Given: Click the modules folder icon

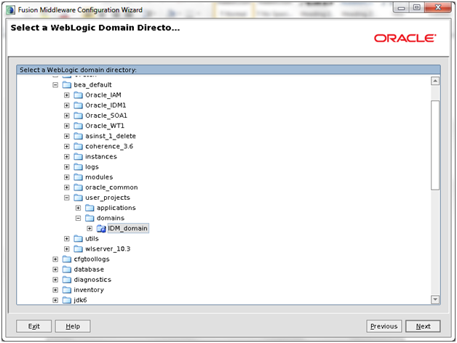Looking at the screenshot, I should click(x=78, y=177).
